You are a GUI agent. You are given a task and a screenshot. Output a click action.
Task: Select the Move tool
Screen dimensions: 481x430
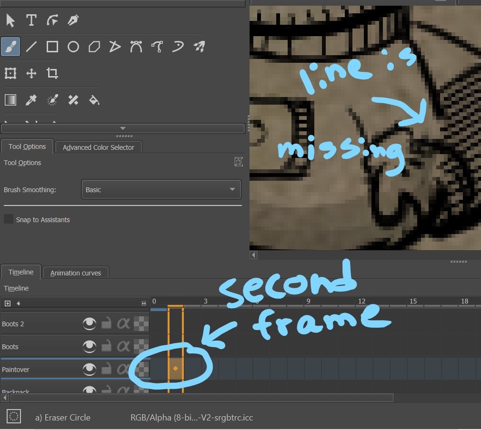31,73
